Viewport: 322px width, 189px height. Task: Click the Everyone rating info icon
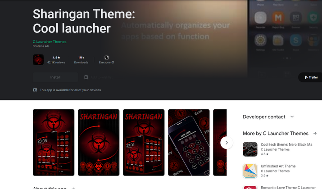pos(113,63)
